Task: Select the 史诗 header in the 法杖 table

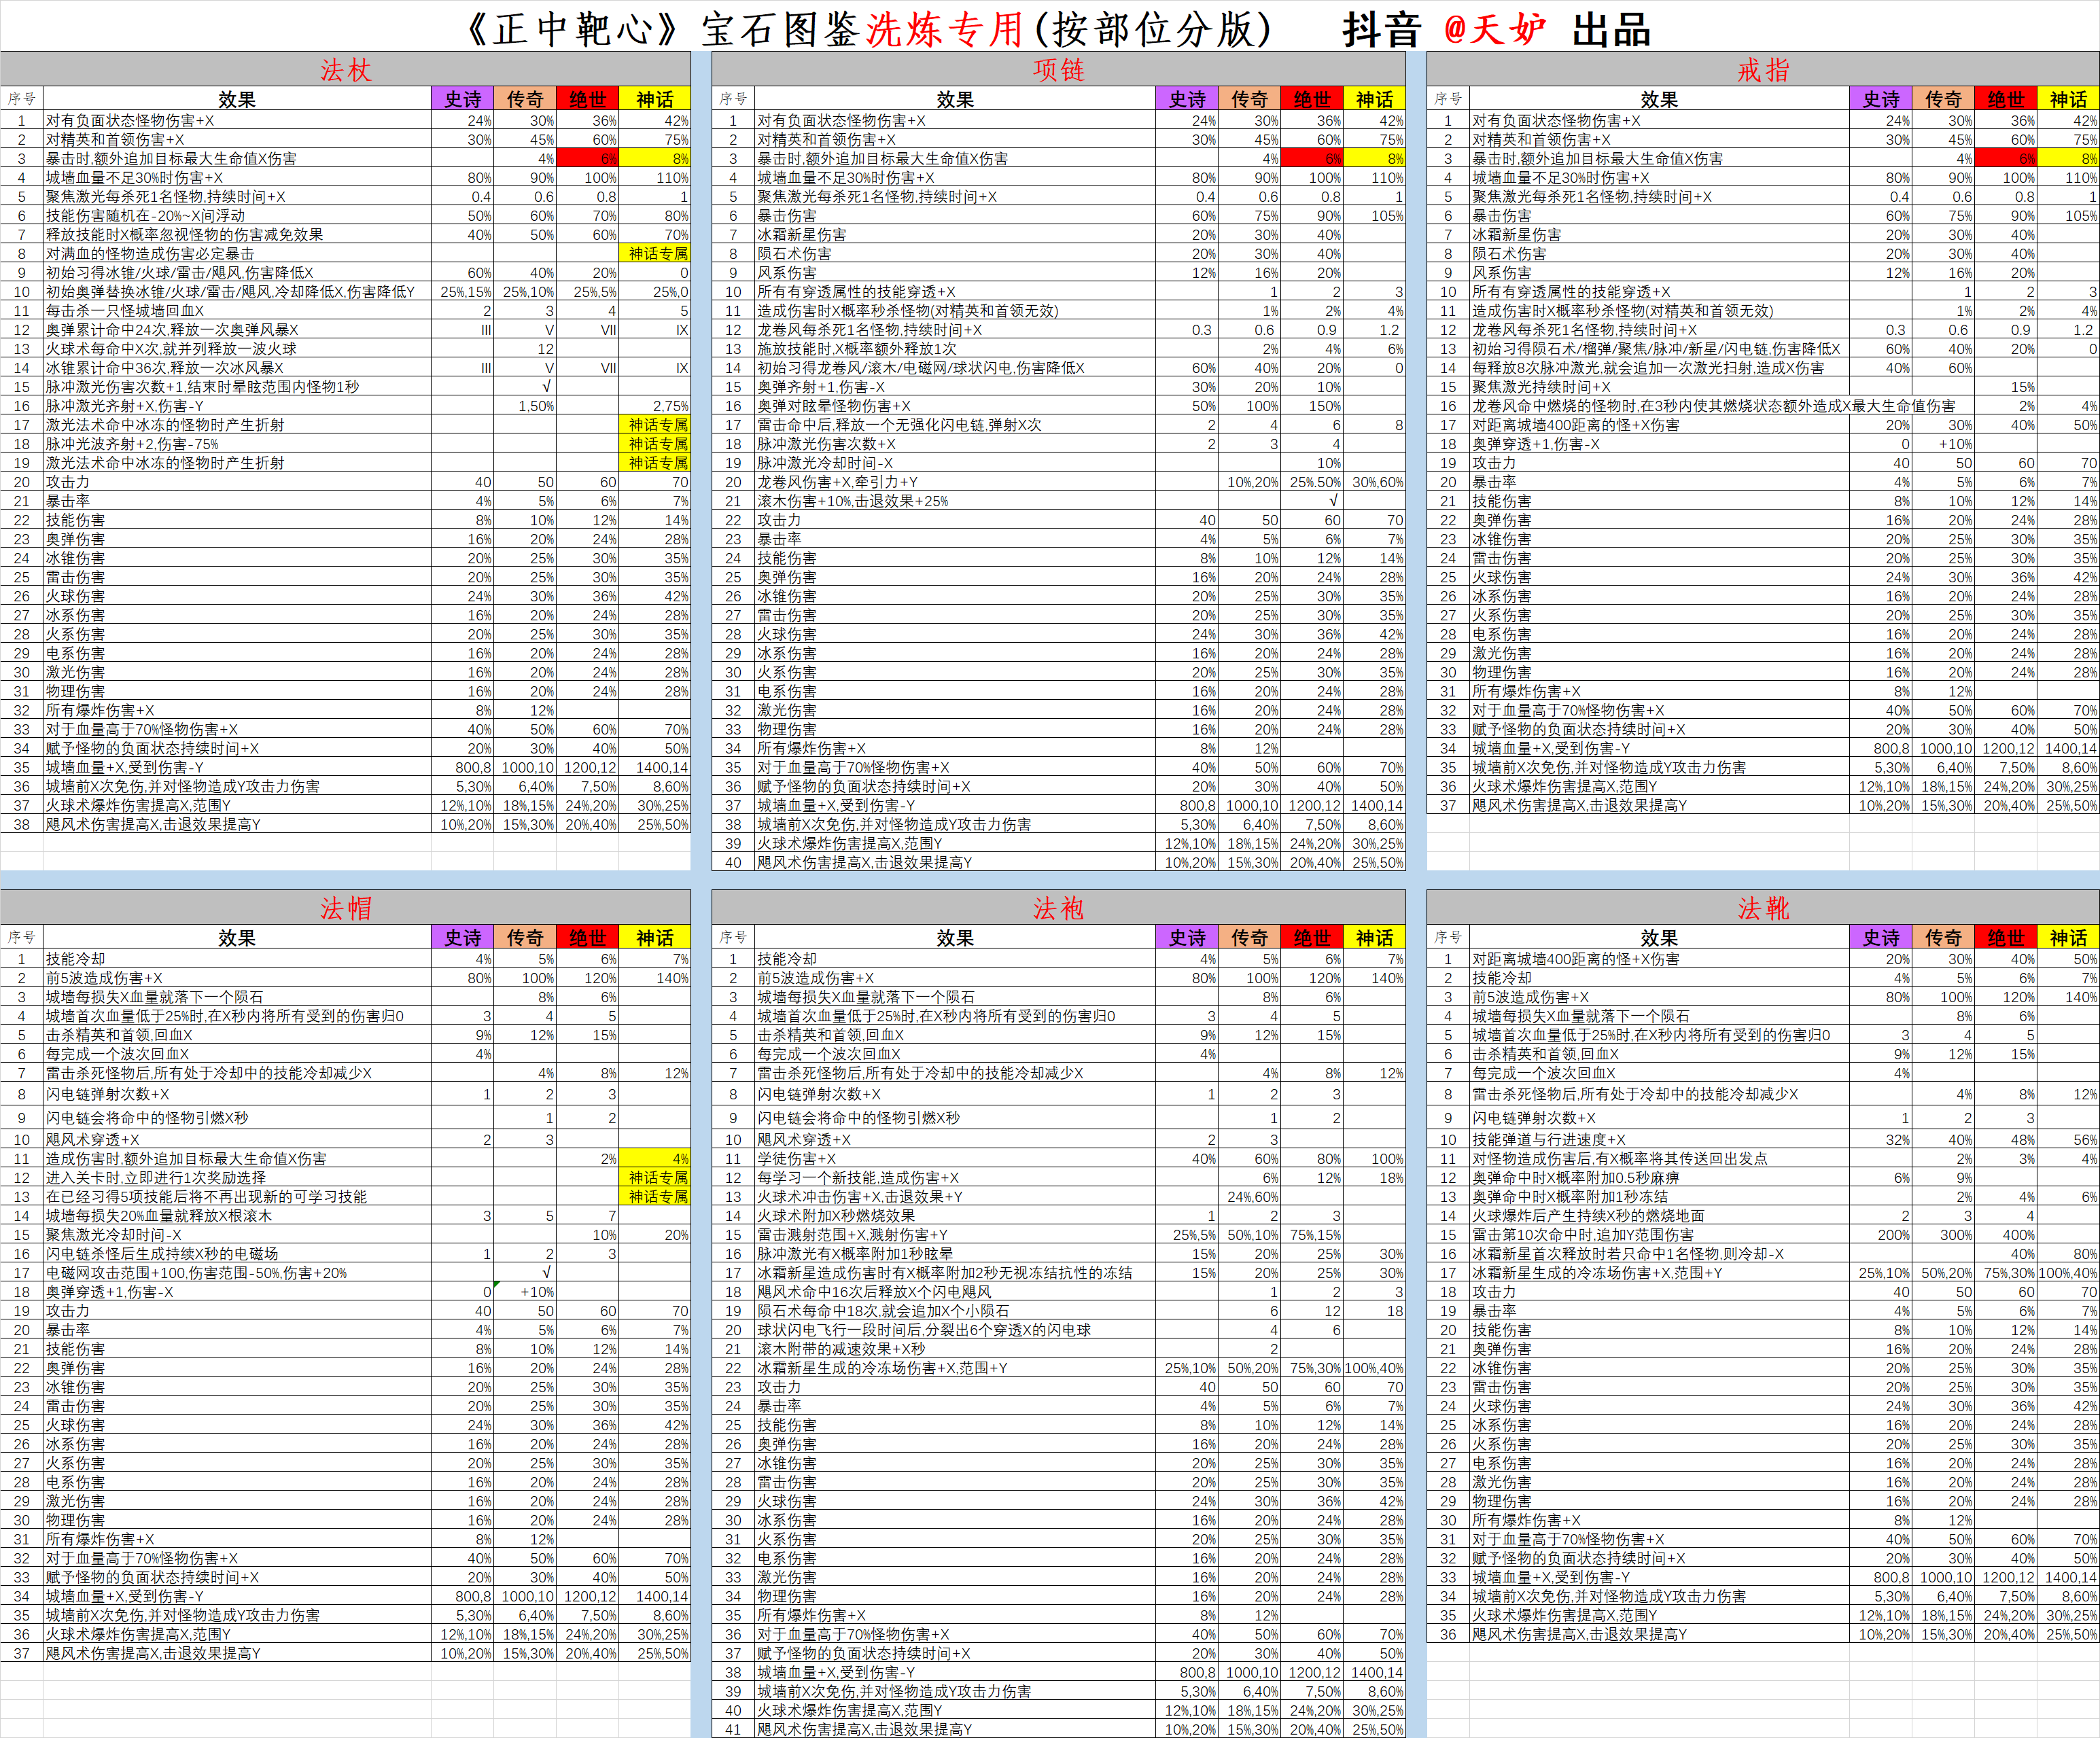Action: [463, 99]
